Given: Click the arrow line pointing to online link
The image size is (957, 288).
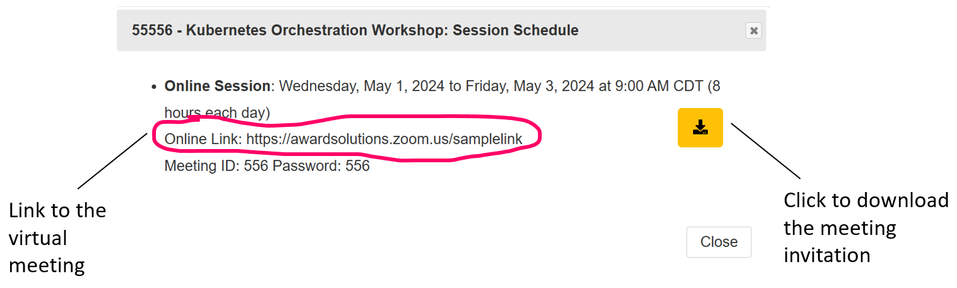Looking at the screenshot, I should tap(112, 160).
